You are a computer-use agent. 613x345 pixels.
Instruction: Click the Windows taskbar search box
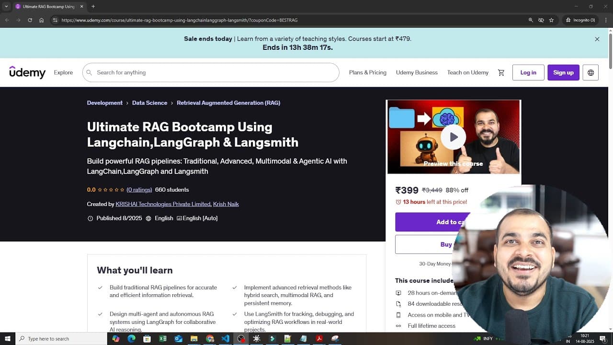(x=61, y=339)
